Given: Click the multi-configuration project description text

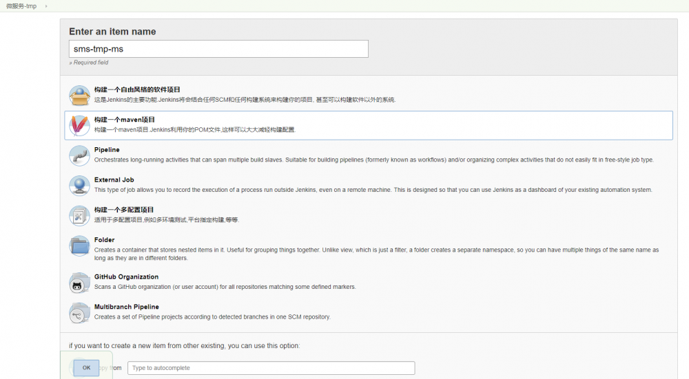Looking at the screenshot, I should click(x=167, y=220).
